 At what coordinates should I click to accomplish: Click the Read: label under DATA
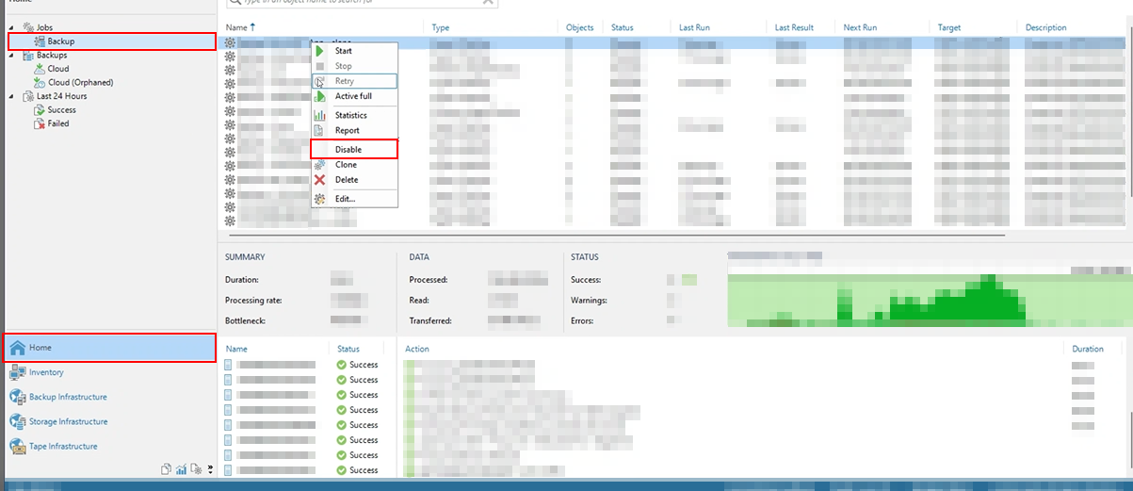coord(419,301)
